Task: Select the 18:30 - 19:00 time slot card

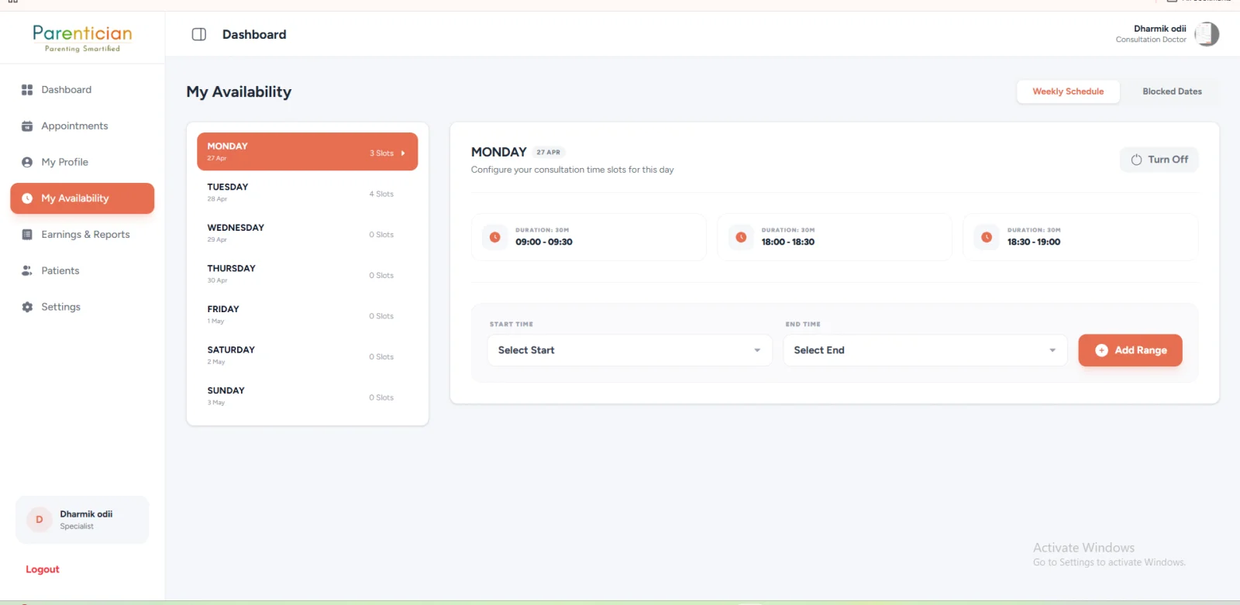Action: click(x=1080, y=237)
